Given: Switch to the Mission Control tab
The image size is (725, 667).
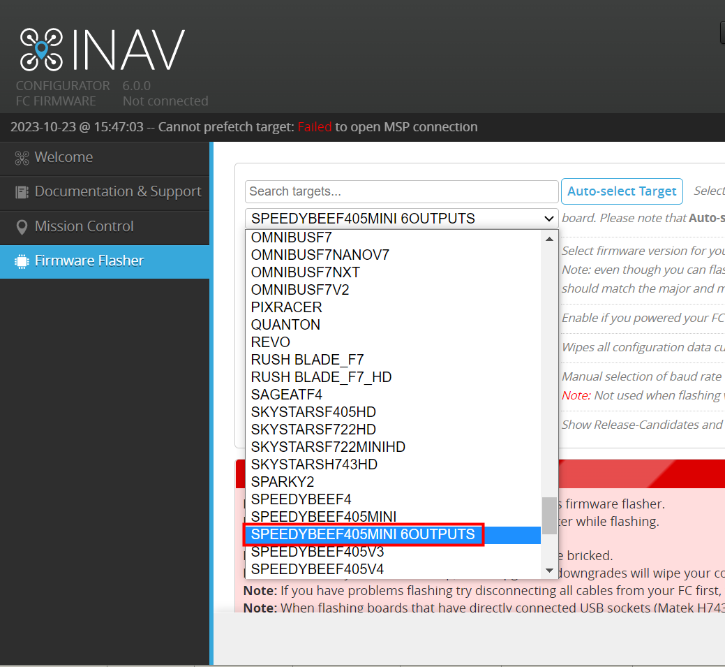Looking at the screenshot, I should [x=105, y=227].
